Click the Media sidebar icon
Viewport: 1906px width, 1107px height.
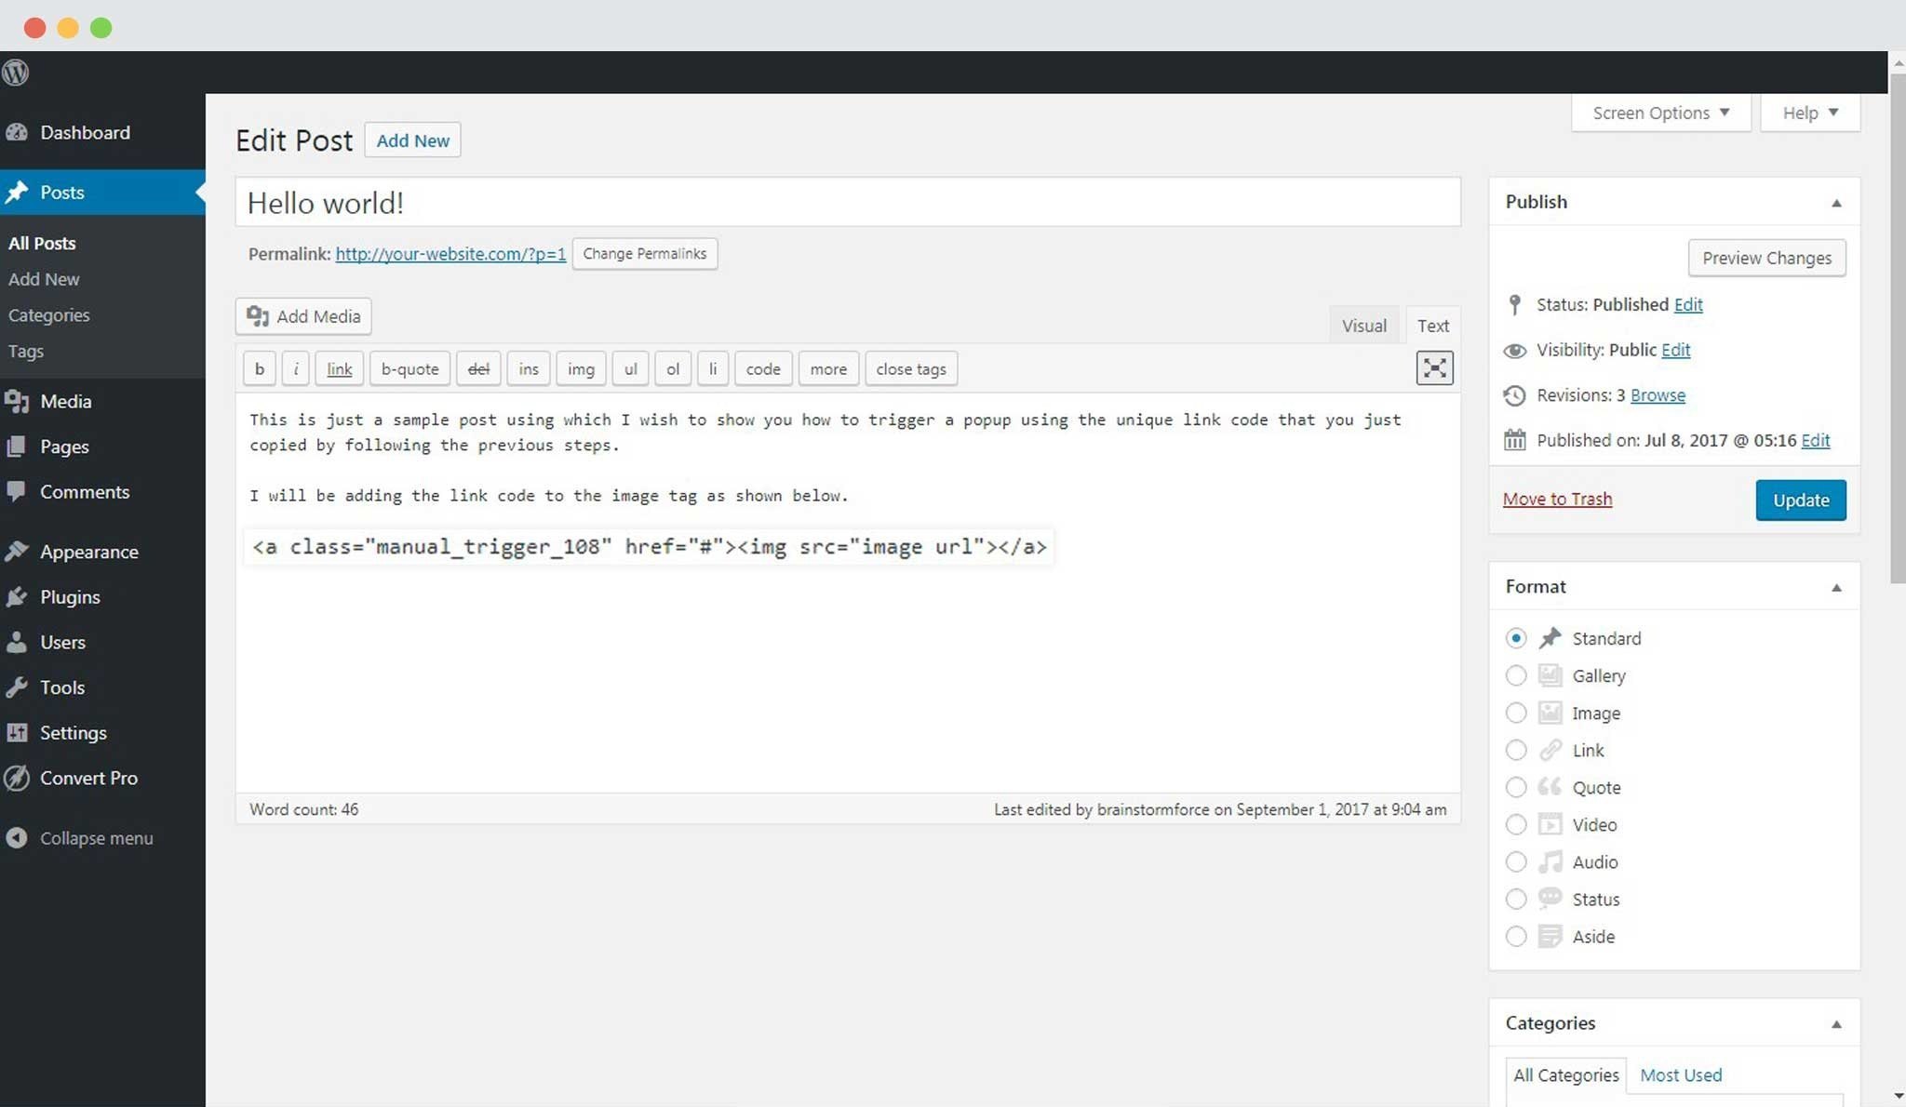pyautogui.click(x=17, y=401)
